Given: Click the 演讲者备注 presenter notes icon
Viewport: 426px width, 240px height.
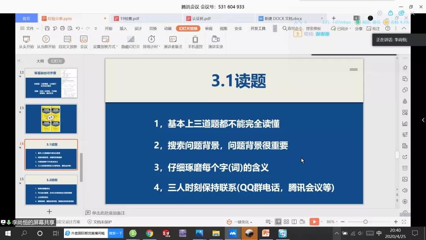Looking at the screenshot, I should pos(173,39).
